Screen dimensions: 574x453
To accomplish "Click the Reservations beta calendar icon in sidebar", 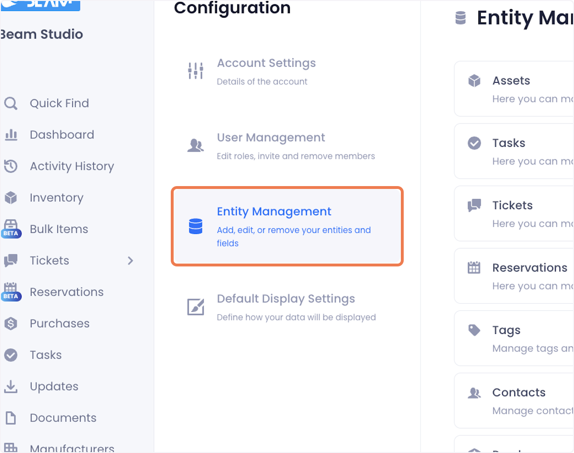I will tap(11, 292).
